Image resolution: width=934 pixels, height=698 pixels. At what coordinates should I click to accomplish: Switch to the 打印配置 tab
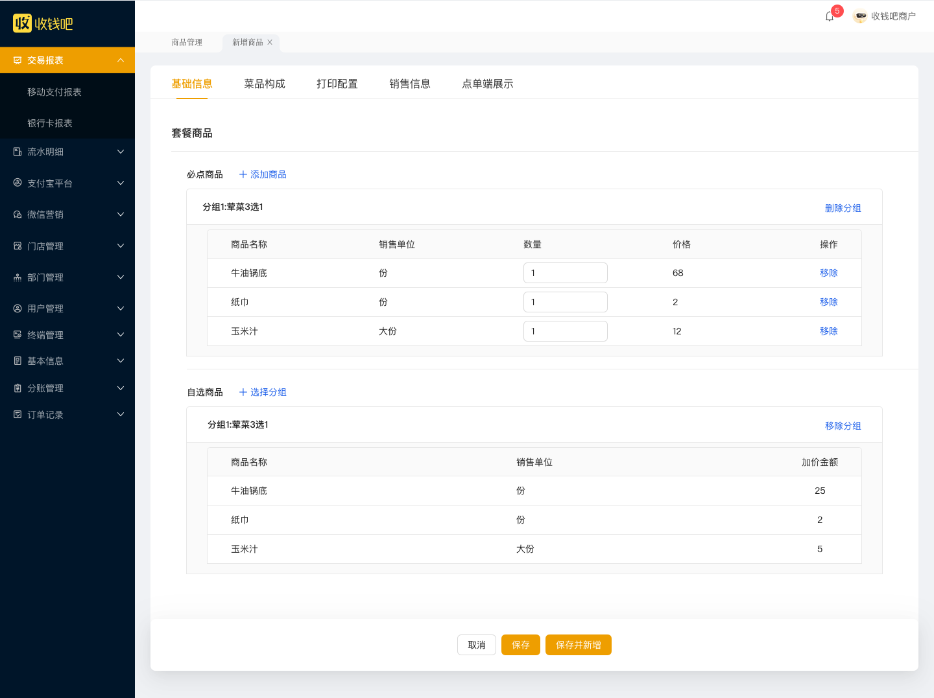coord(337,84)
